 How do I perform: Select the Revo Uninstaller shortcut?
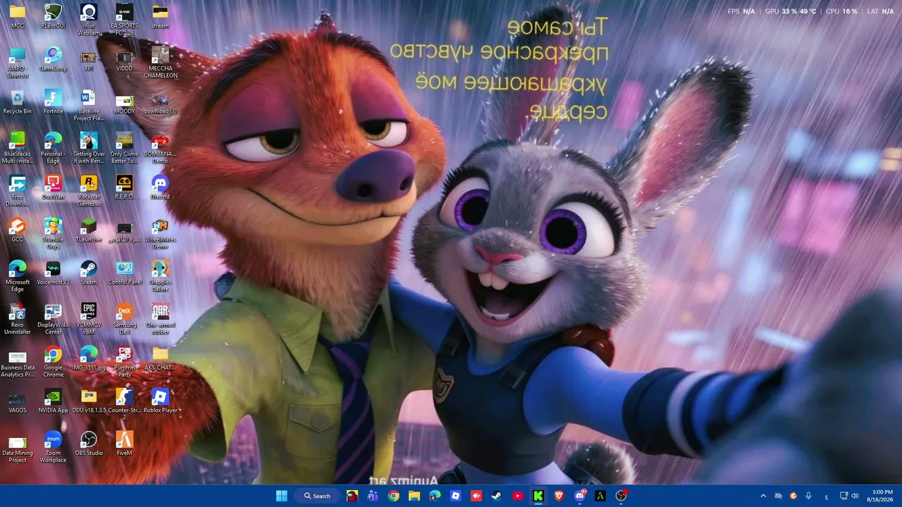coord(18,320)
